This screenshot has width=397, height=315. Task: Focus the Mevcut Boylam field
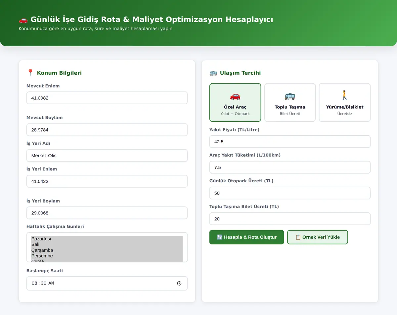(107, 130)
